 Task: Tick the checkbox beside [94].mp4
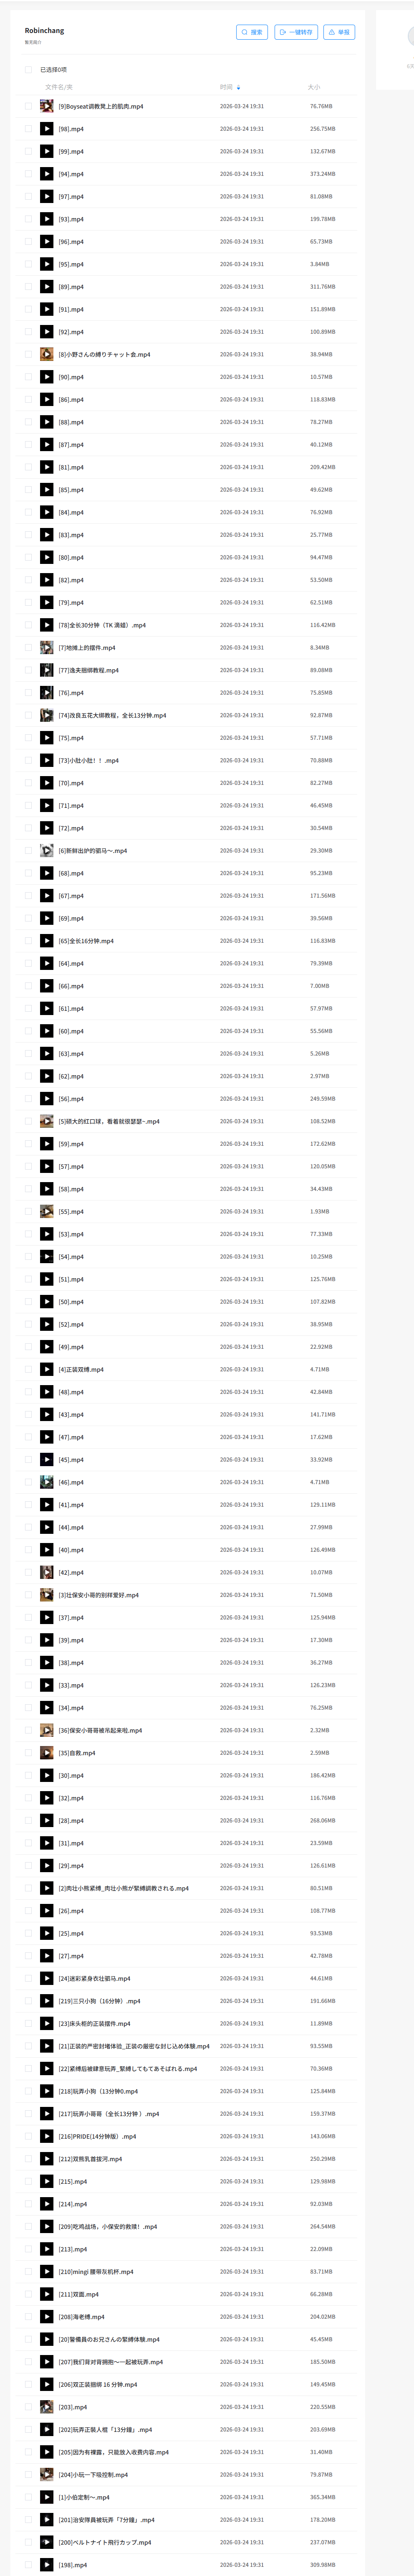tap(28, 174)
